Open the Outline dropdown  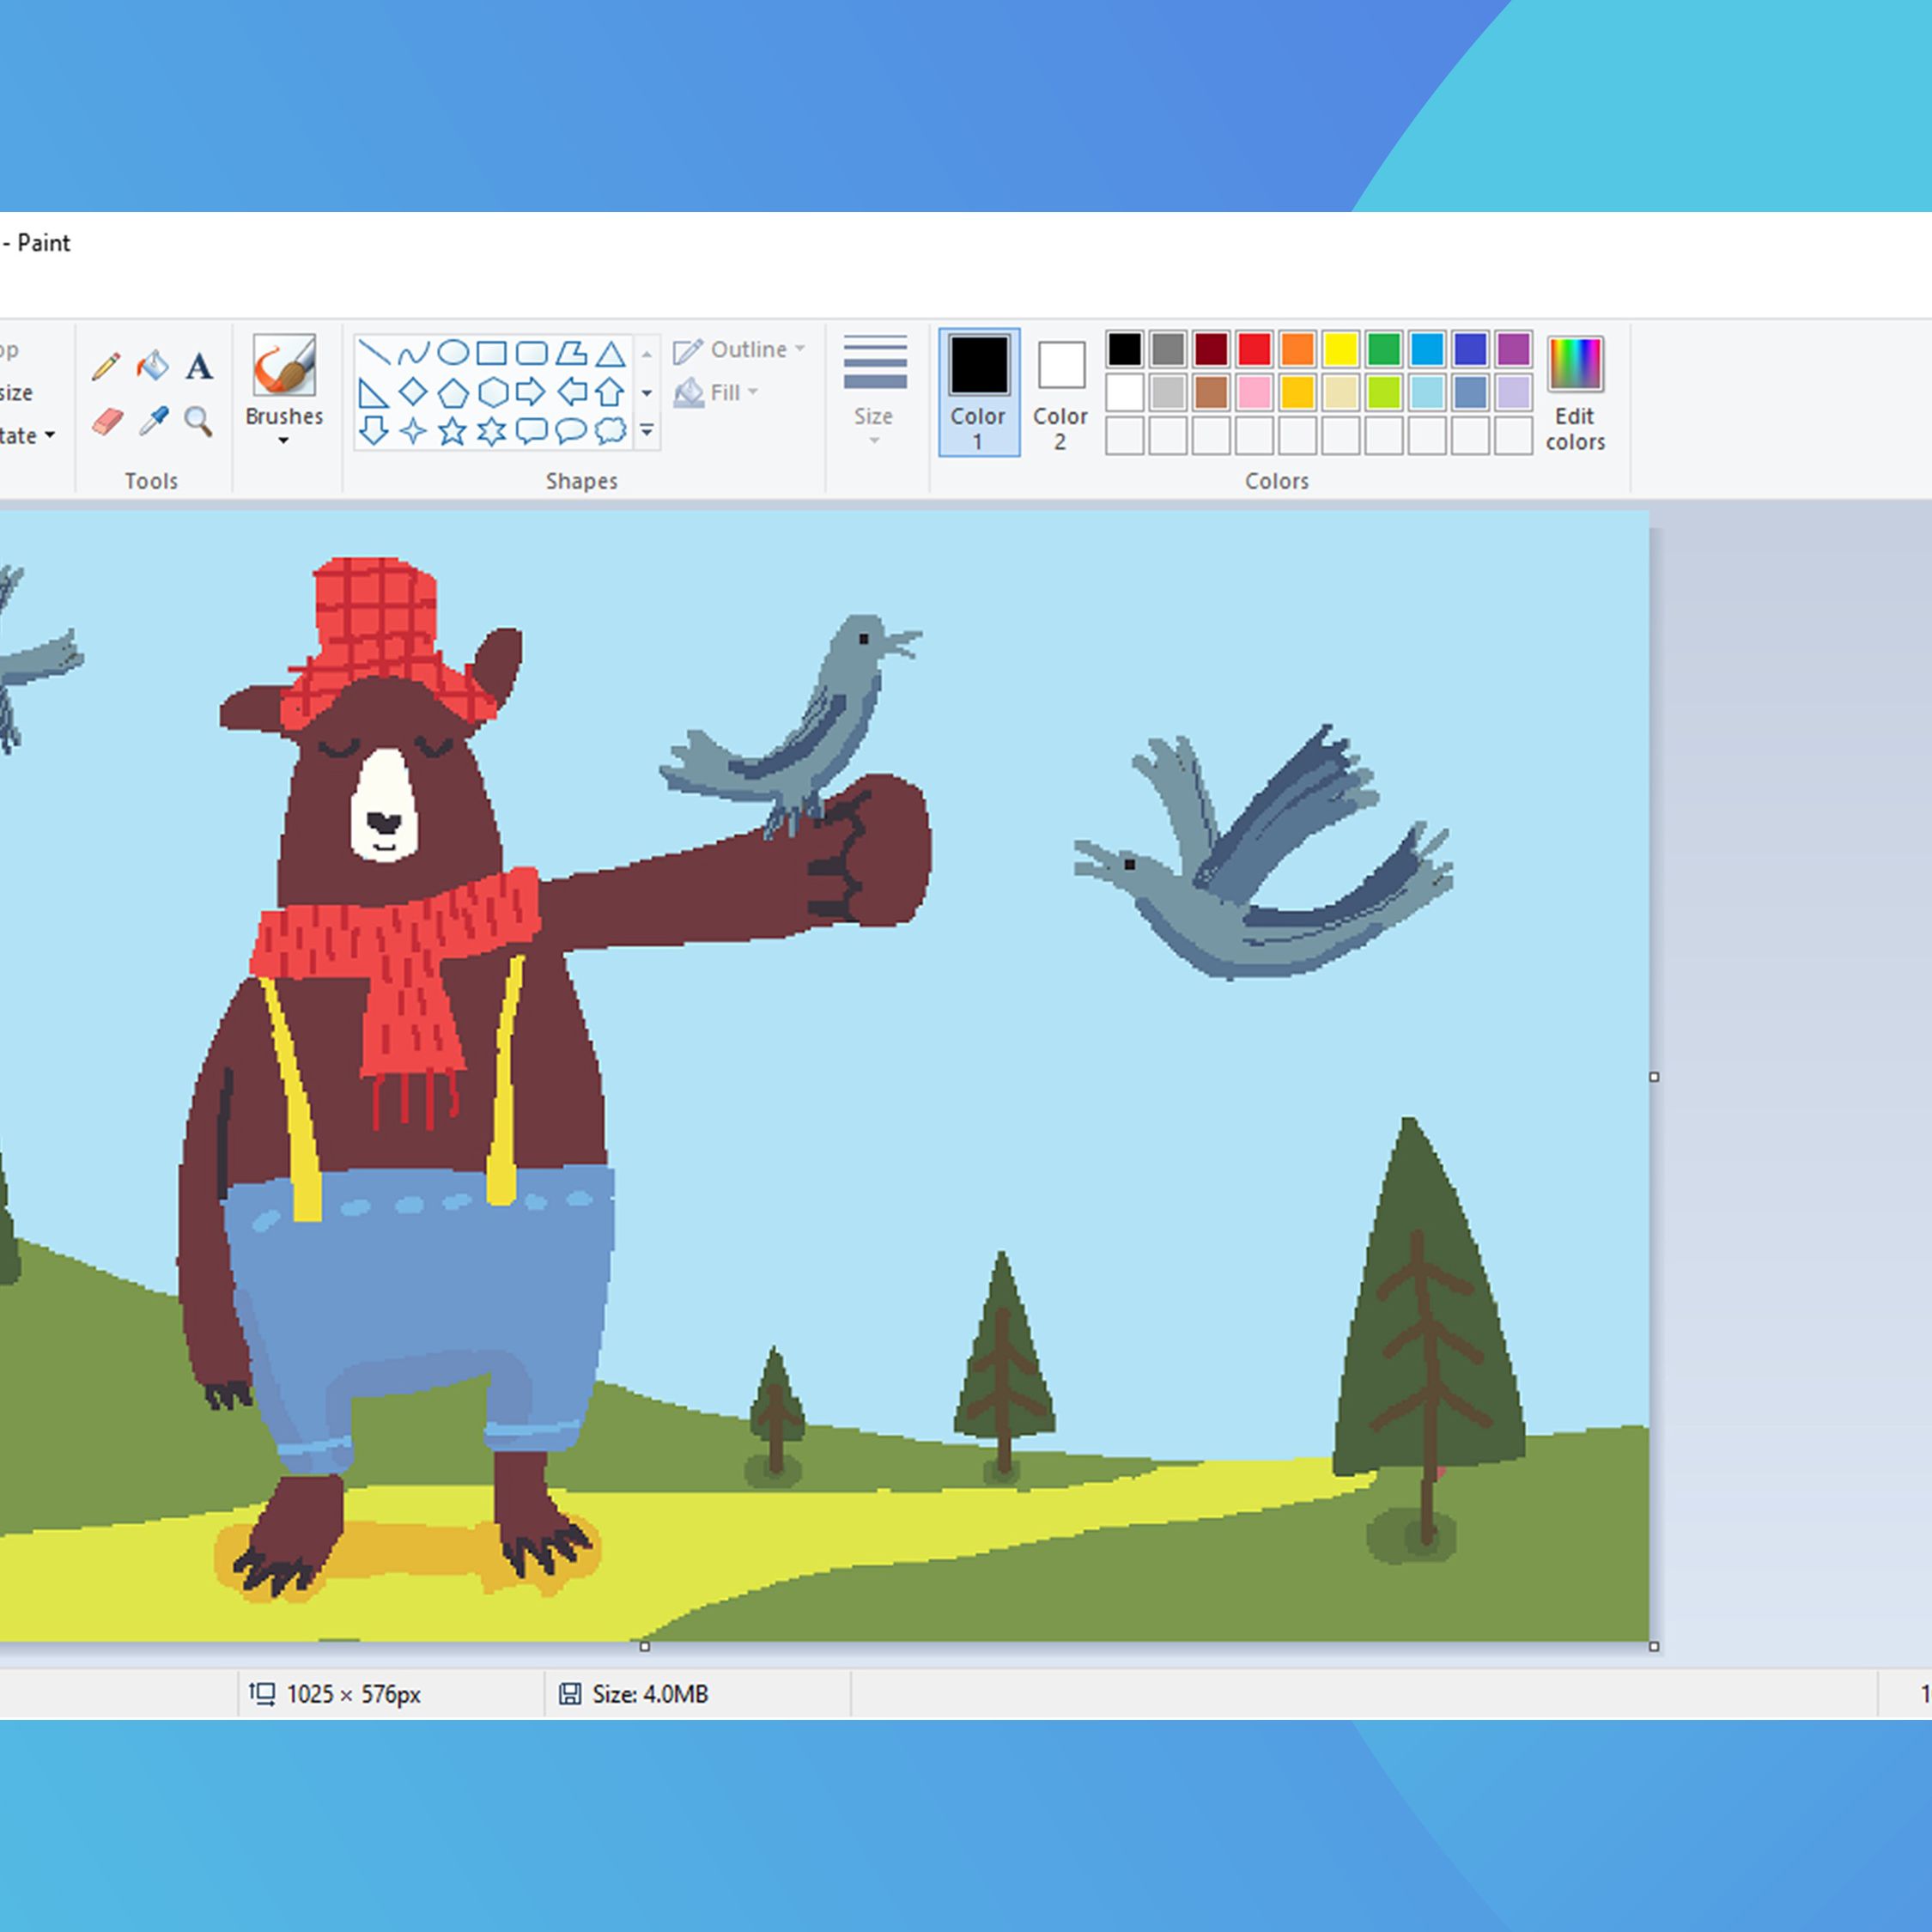tap(739, 350)
